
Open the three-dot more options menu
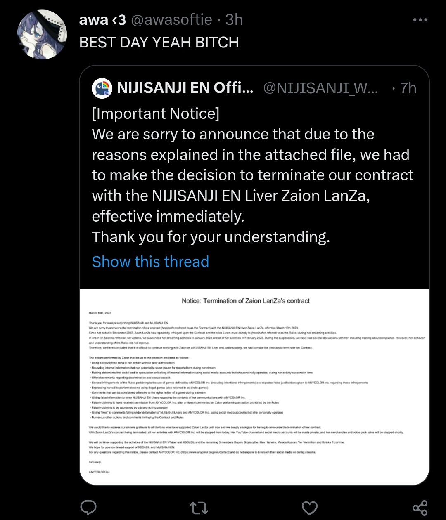click(420, 20)
